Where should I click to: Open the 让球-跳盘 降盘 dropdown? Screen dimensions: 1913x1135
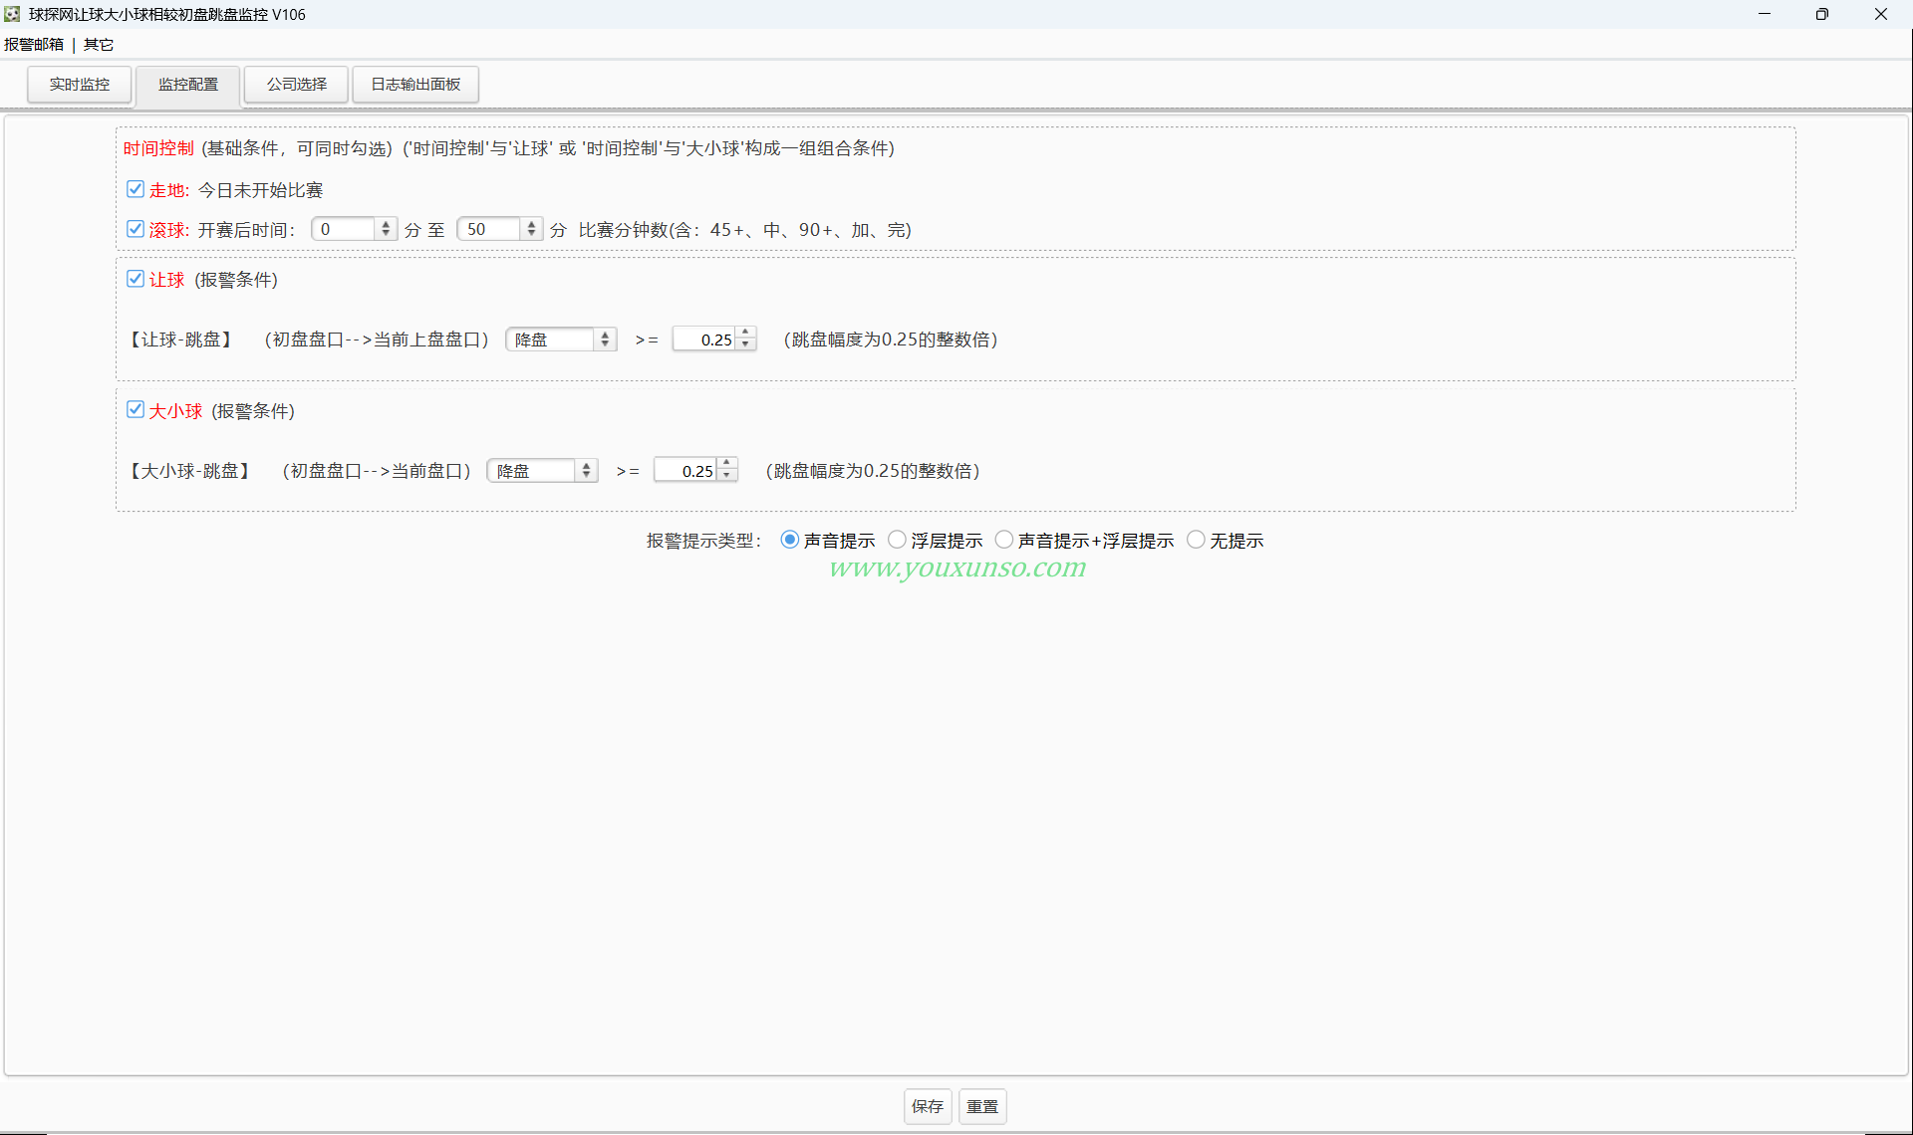coord(561,340)
